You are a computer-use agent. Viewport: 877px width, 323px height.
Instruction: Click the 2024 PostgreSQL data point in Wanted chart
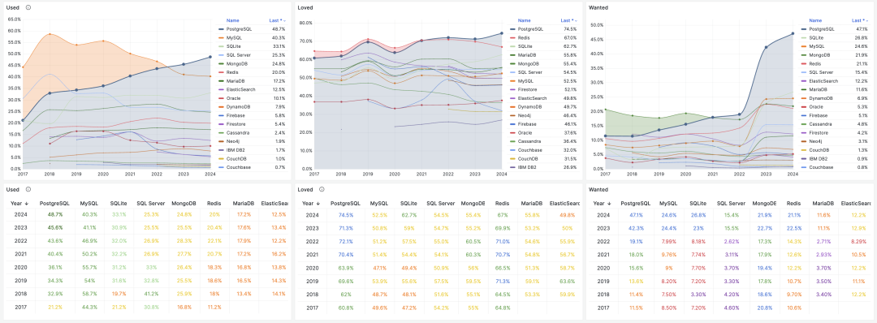(x=793, y=33)
